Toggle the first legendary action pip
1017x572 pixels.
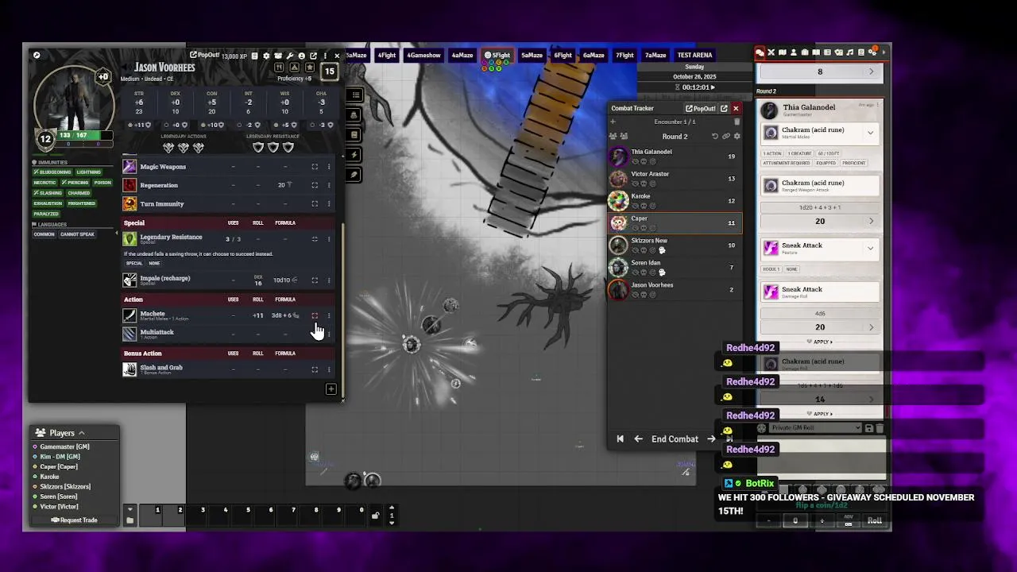tap(168, 148)
